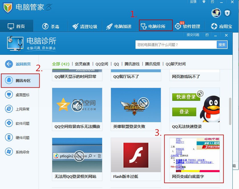The width and height of the screenshot is (239, 189).
Task: Filter by 腾讯视频
Action: [x=153, y=64]
